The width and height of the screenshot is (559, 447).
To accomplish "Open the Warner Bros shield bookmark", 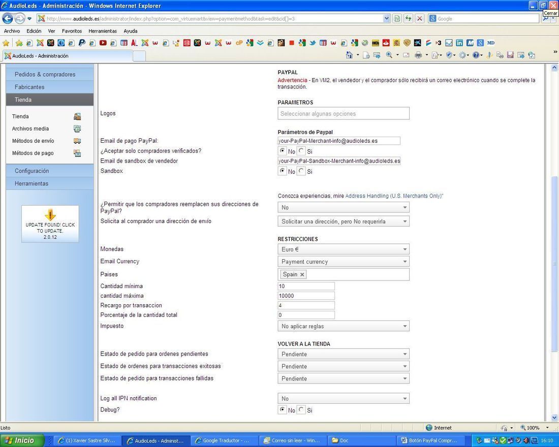I will coord(407,43).
